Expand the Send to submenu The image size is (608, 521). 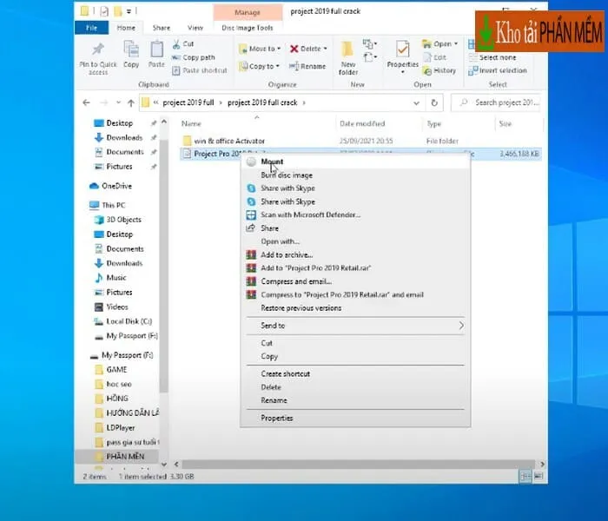(354, 326)
